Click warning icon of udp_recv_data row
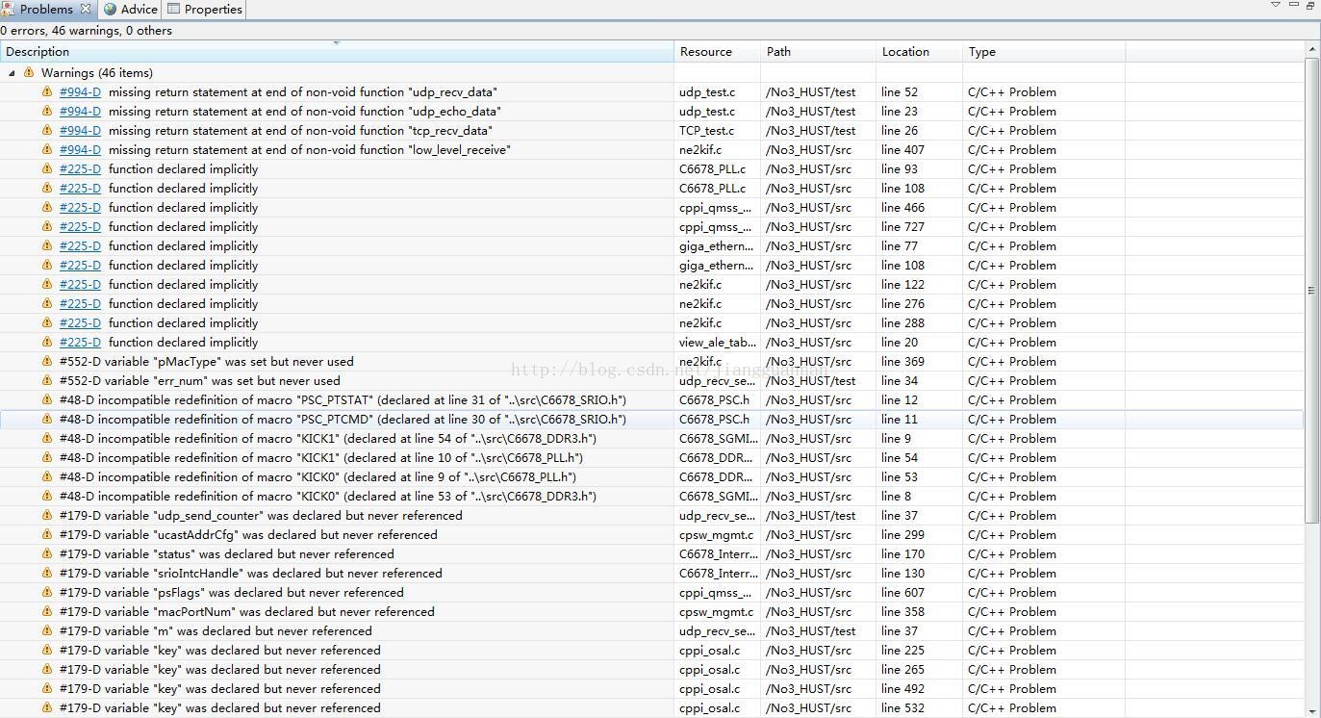Image resolution: width=1321 pixels, height=718 pixels. point(47,92)
